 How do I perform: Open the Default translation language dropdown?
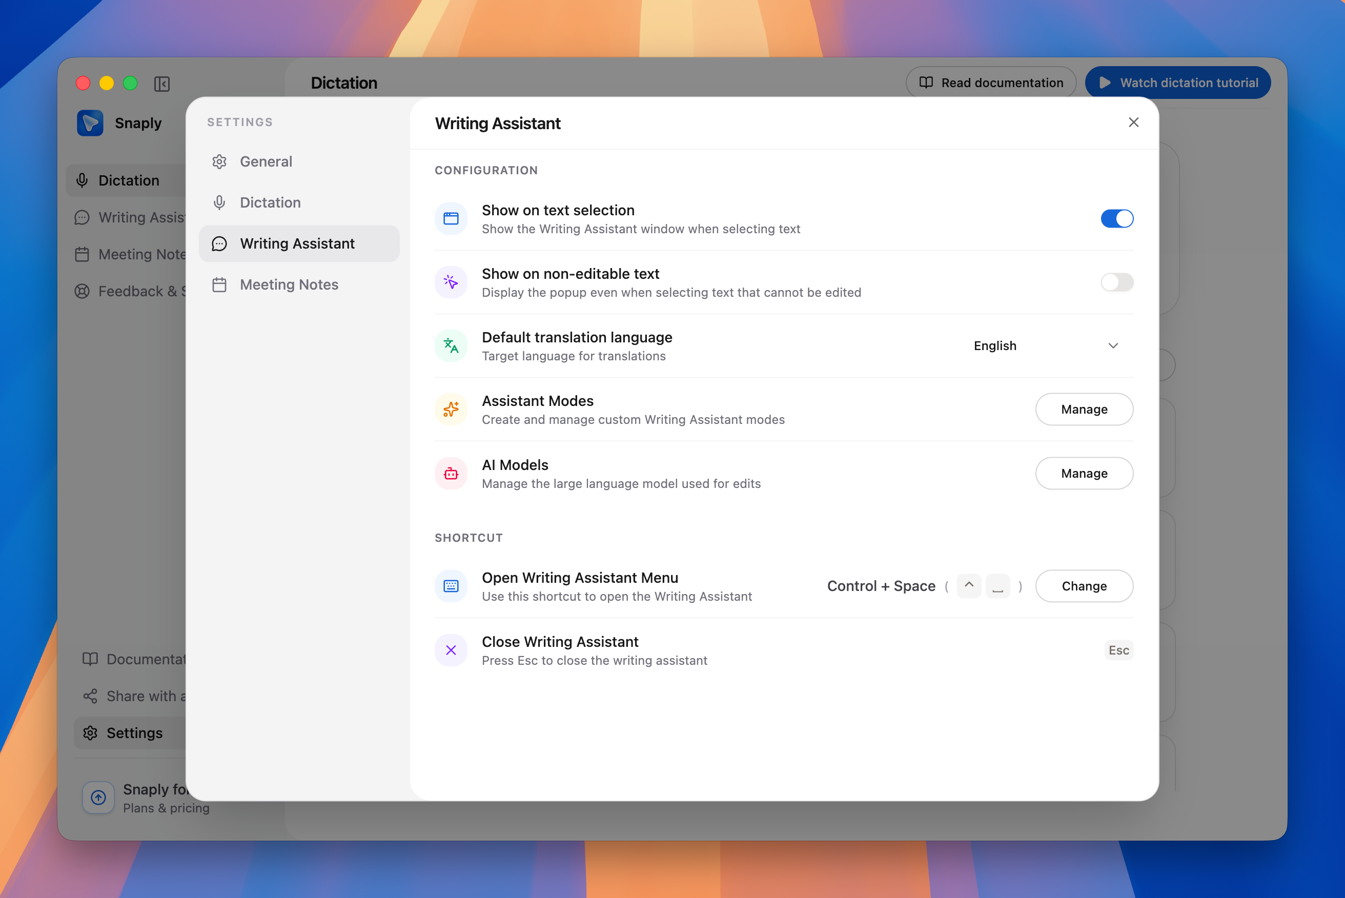click(1046, 346)
